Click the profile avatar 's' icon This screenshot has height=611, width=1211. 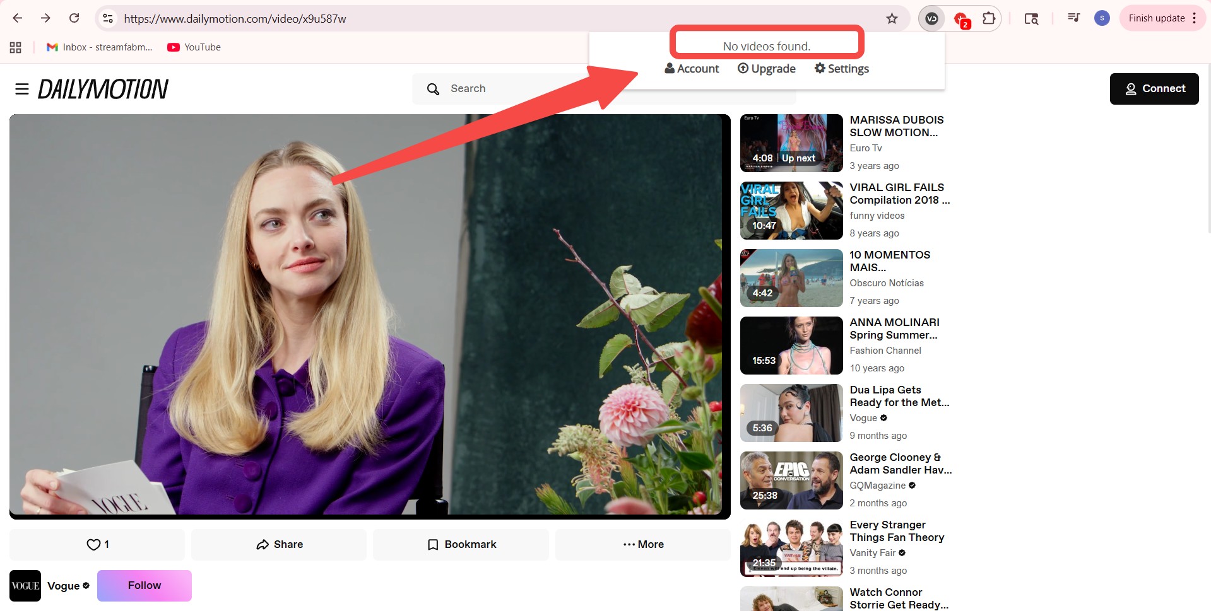pos(1102,18)
